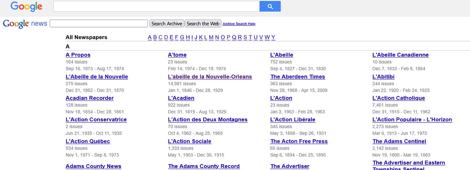470x170 pixels.
Task: Jump to letter U in index
Action: (x=256, y=37)
